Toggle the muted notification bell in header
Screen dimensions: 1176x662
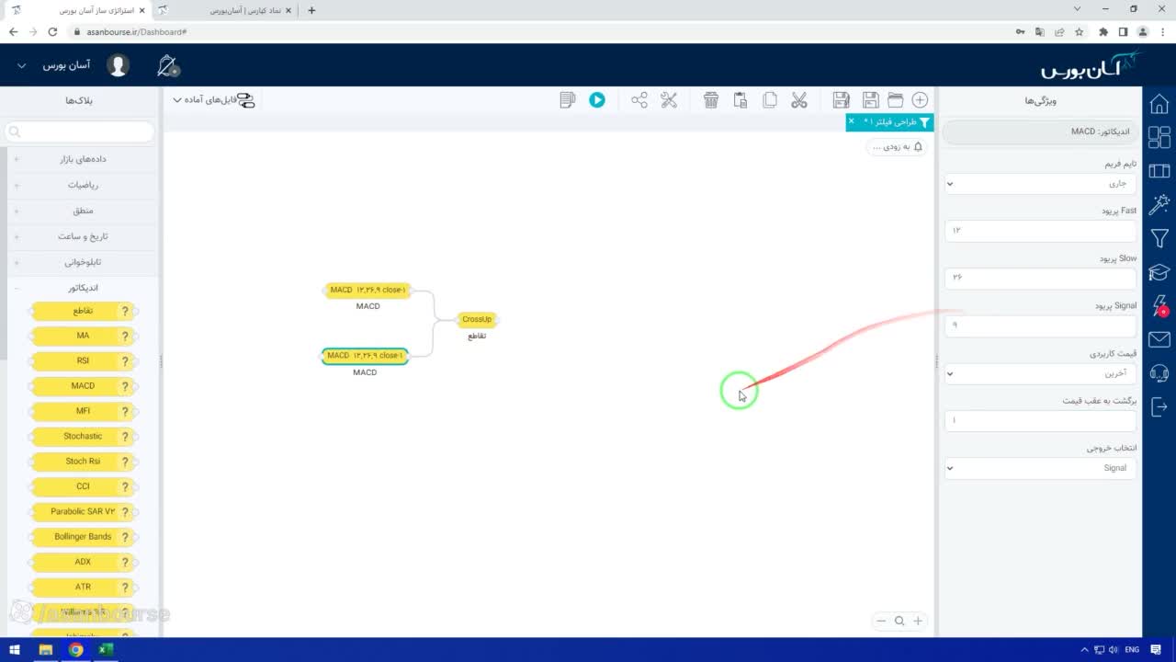click(x=167, y=65)
